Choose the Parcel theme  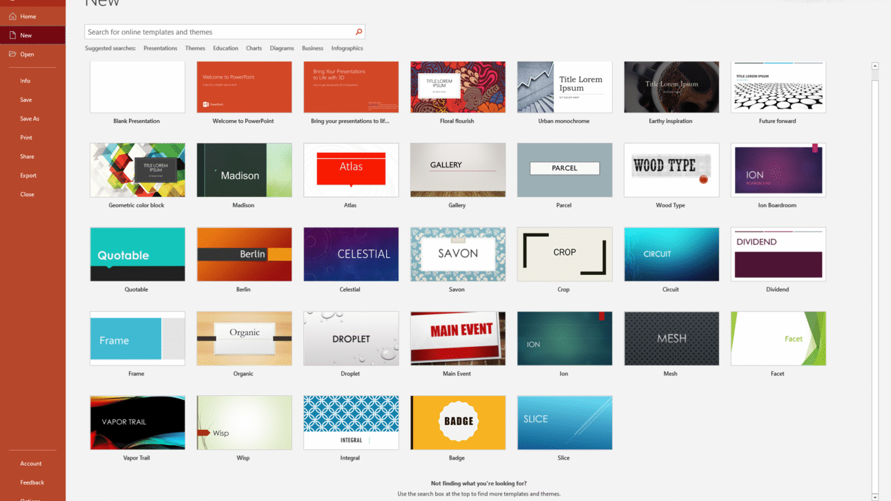point(564,170)
